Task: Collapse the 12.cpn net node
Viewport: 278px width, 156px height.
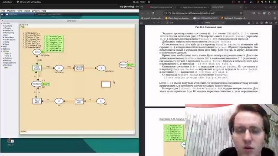Action: [x=2, y=51]
